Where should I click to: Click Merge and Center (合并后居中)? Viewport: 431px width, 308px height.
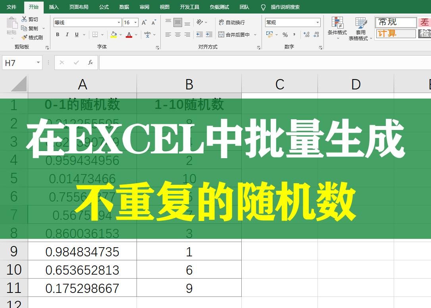pyautogui.click(x=234, y=35)
